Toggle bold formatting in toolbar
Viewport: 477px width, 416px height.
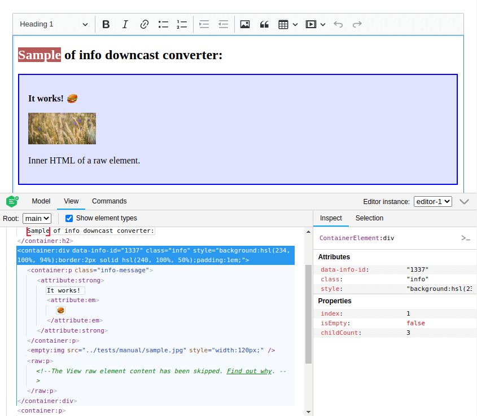pyautogui.click(x=106, y=24)
